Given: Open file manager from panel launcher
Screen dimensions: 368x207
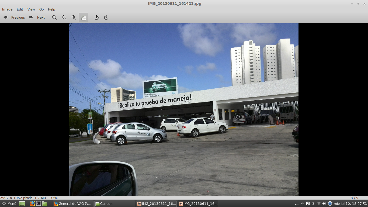Looking at the screenshot, I should click(44, 203).
